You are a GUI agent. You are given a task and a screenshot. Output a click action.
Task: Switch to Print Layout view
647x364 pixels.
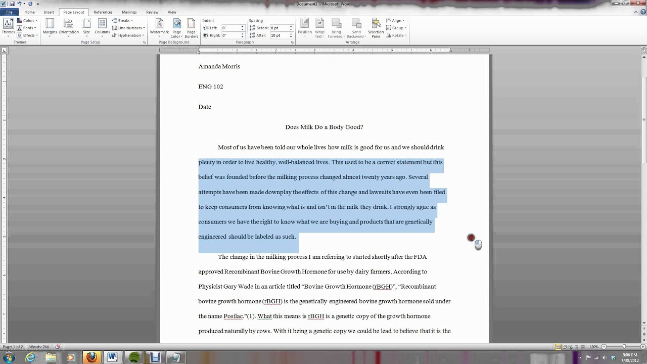click(559, 347)
